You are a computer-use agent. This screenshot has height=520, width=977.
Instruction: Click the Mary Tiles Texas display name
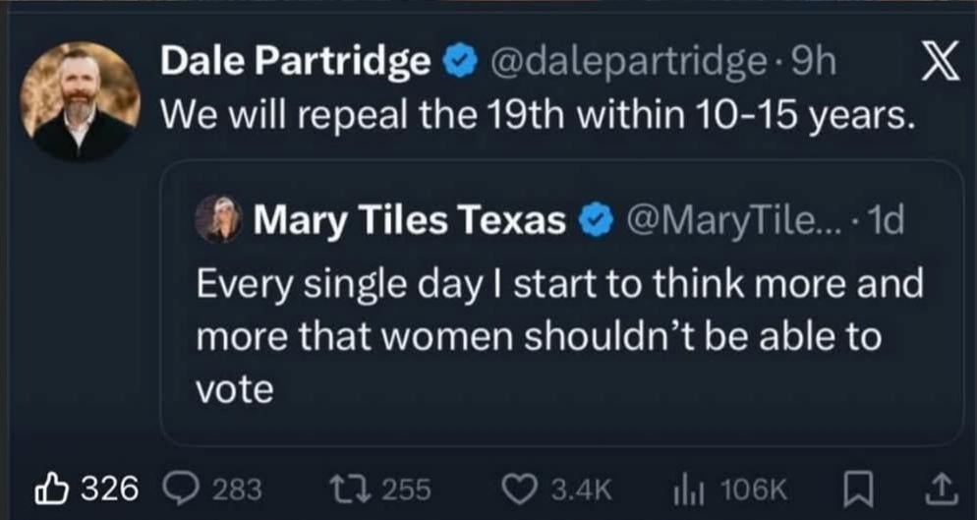point(409,220)
